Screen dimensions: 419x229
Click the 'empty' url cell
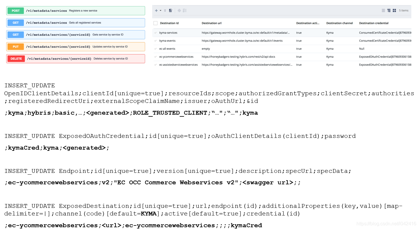pyautogui.click(x=206, y=49)
